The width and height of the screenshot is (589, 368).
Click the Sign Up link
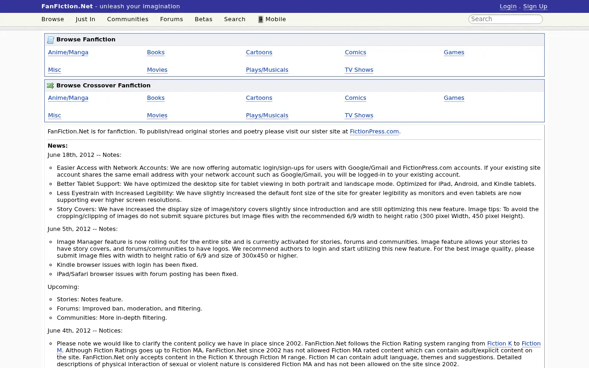tap(535, 6)
